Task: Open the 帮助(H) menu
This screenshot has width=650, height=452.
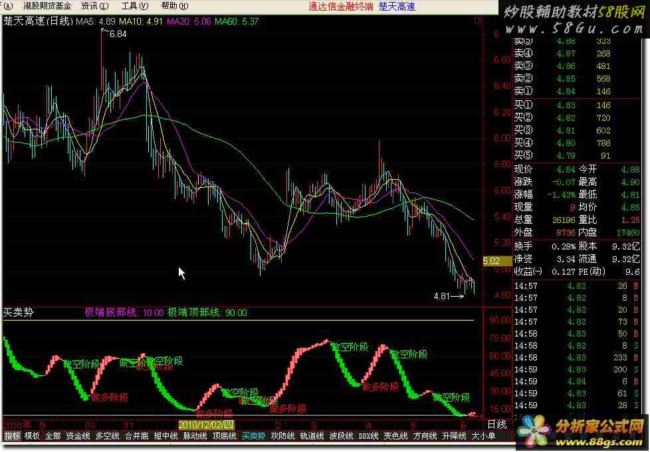Action: (175, 6)
